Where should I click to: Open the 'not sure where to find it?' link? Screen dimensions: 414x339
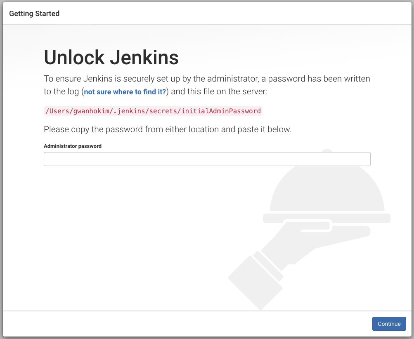(x=125, y=92)
